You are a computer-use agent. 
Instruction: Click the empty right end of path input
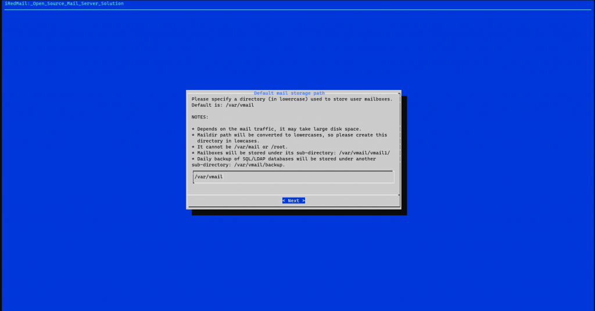coord(349,176)
